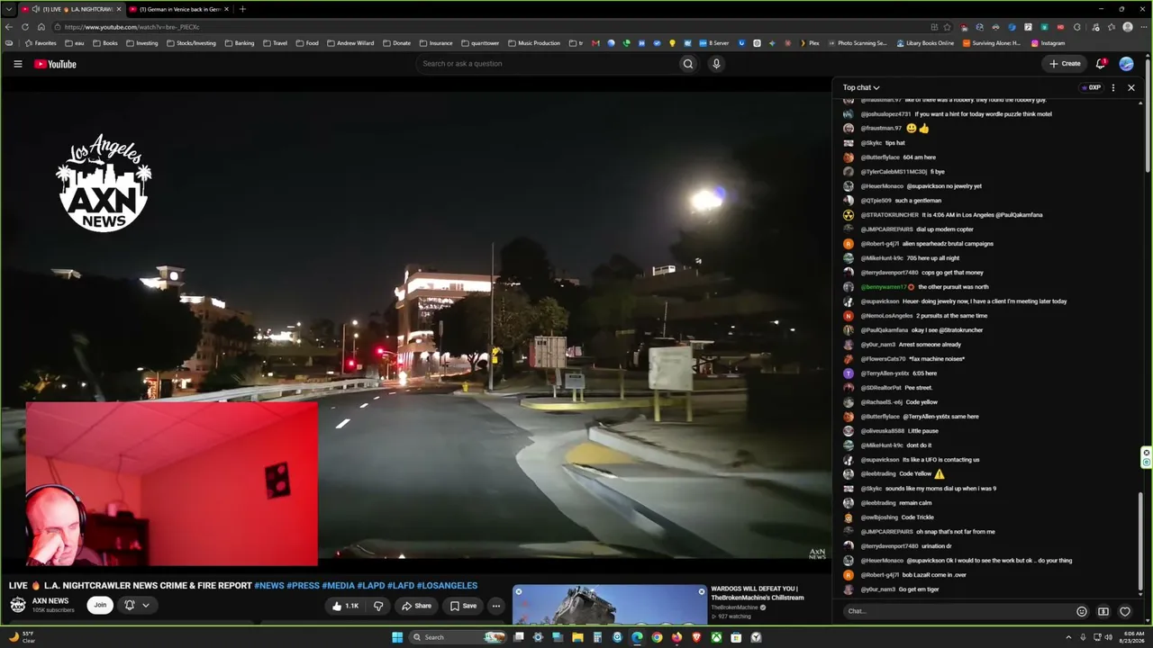The height and width of the screenshot is (648, 1153).
Task: Open Brave browser from the taskbar
Action: (696, 637)
